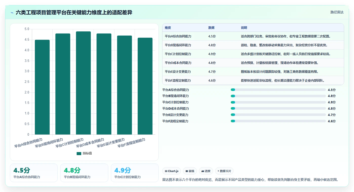The width and height of the screenshot is (354, 192).
Task: Click x-axis label 平台F流程定制能力
Action: [x=131, y=143]
